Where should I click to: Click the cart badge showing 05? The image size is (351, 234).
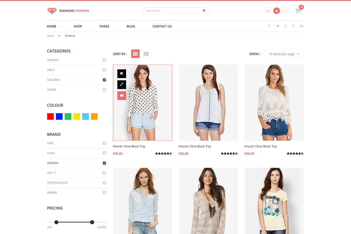pos(301,7)
